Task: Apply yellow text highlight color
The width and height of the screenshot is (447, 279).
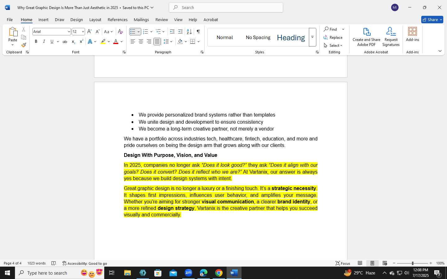Action: [103, 42]
